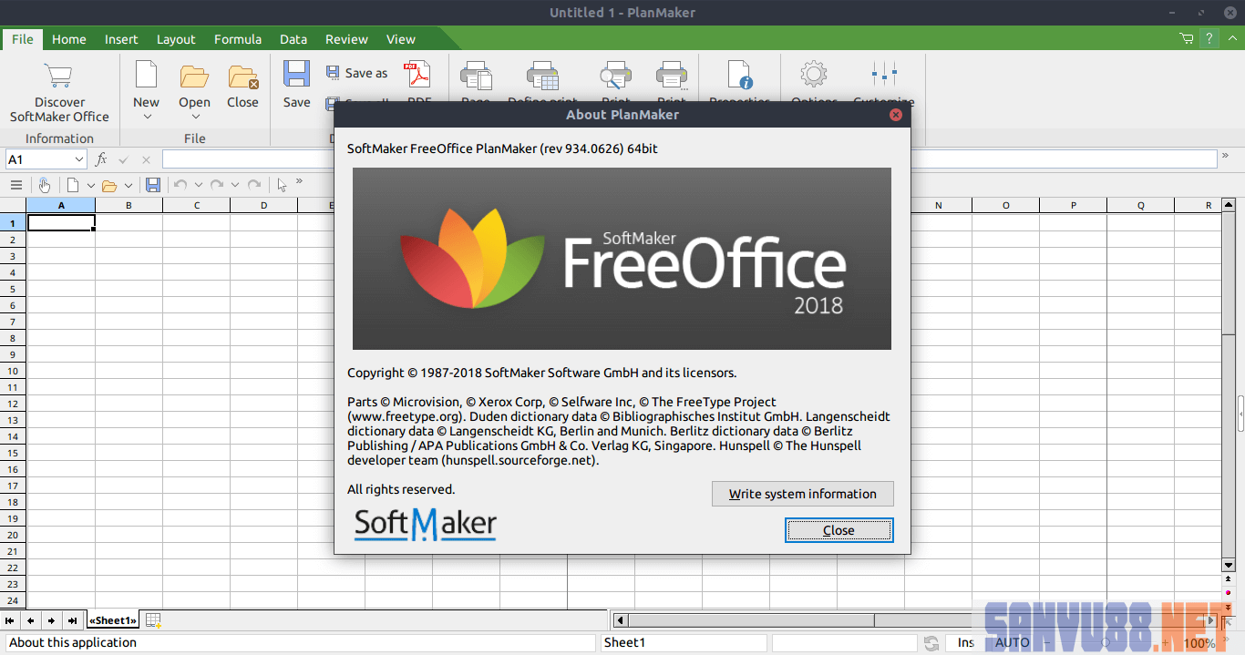Create a new document with the ribbon New icon

pyautogui.click(x=146, y=75)
